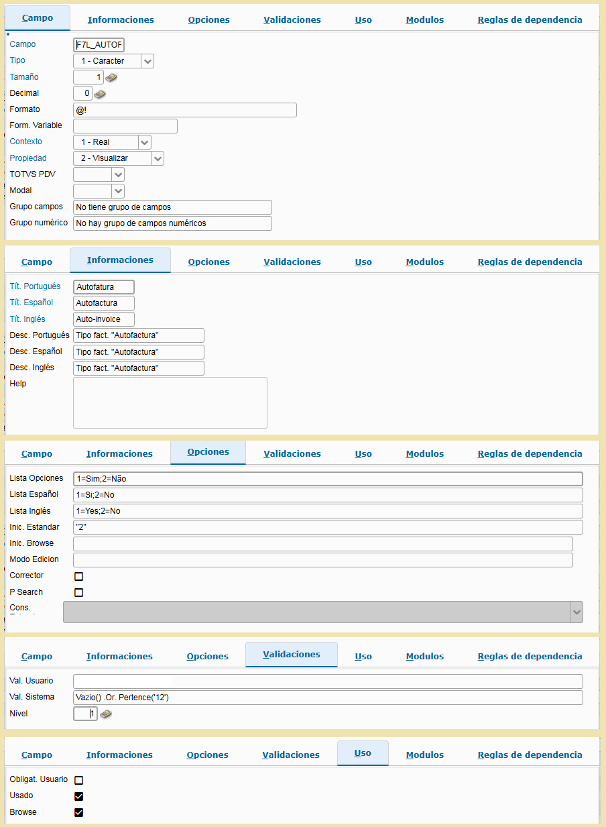Viewport: 606px width, 827px height.
Task: In the panel with Val. Sistema, open Uso tab
Action: pos(363,656)
